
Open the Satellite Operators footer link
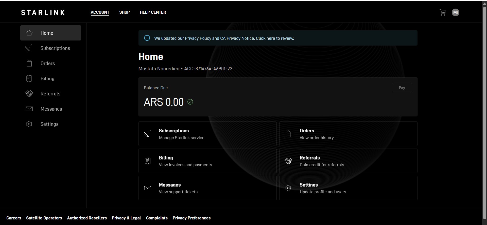tap(44, 218)
